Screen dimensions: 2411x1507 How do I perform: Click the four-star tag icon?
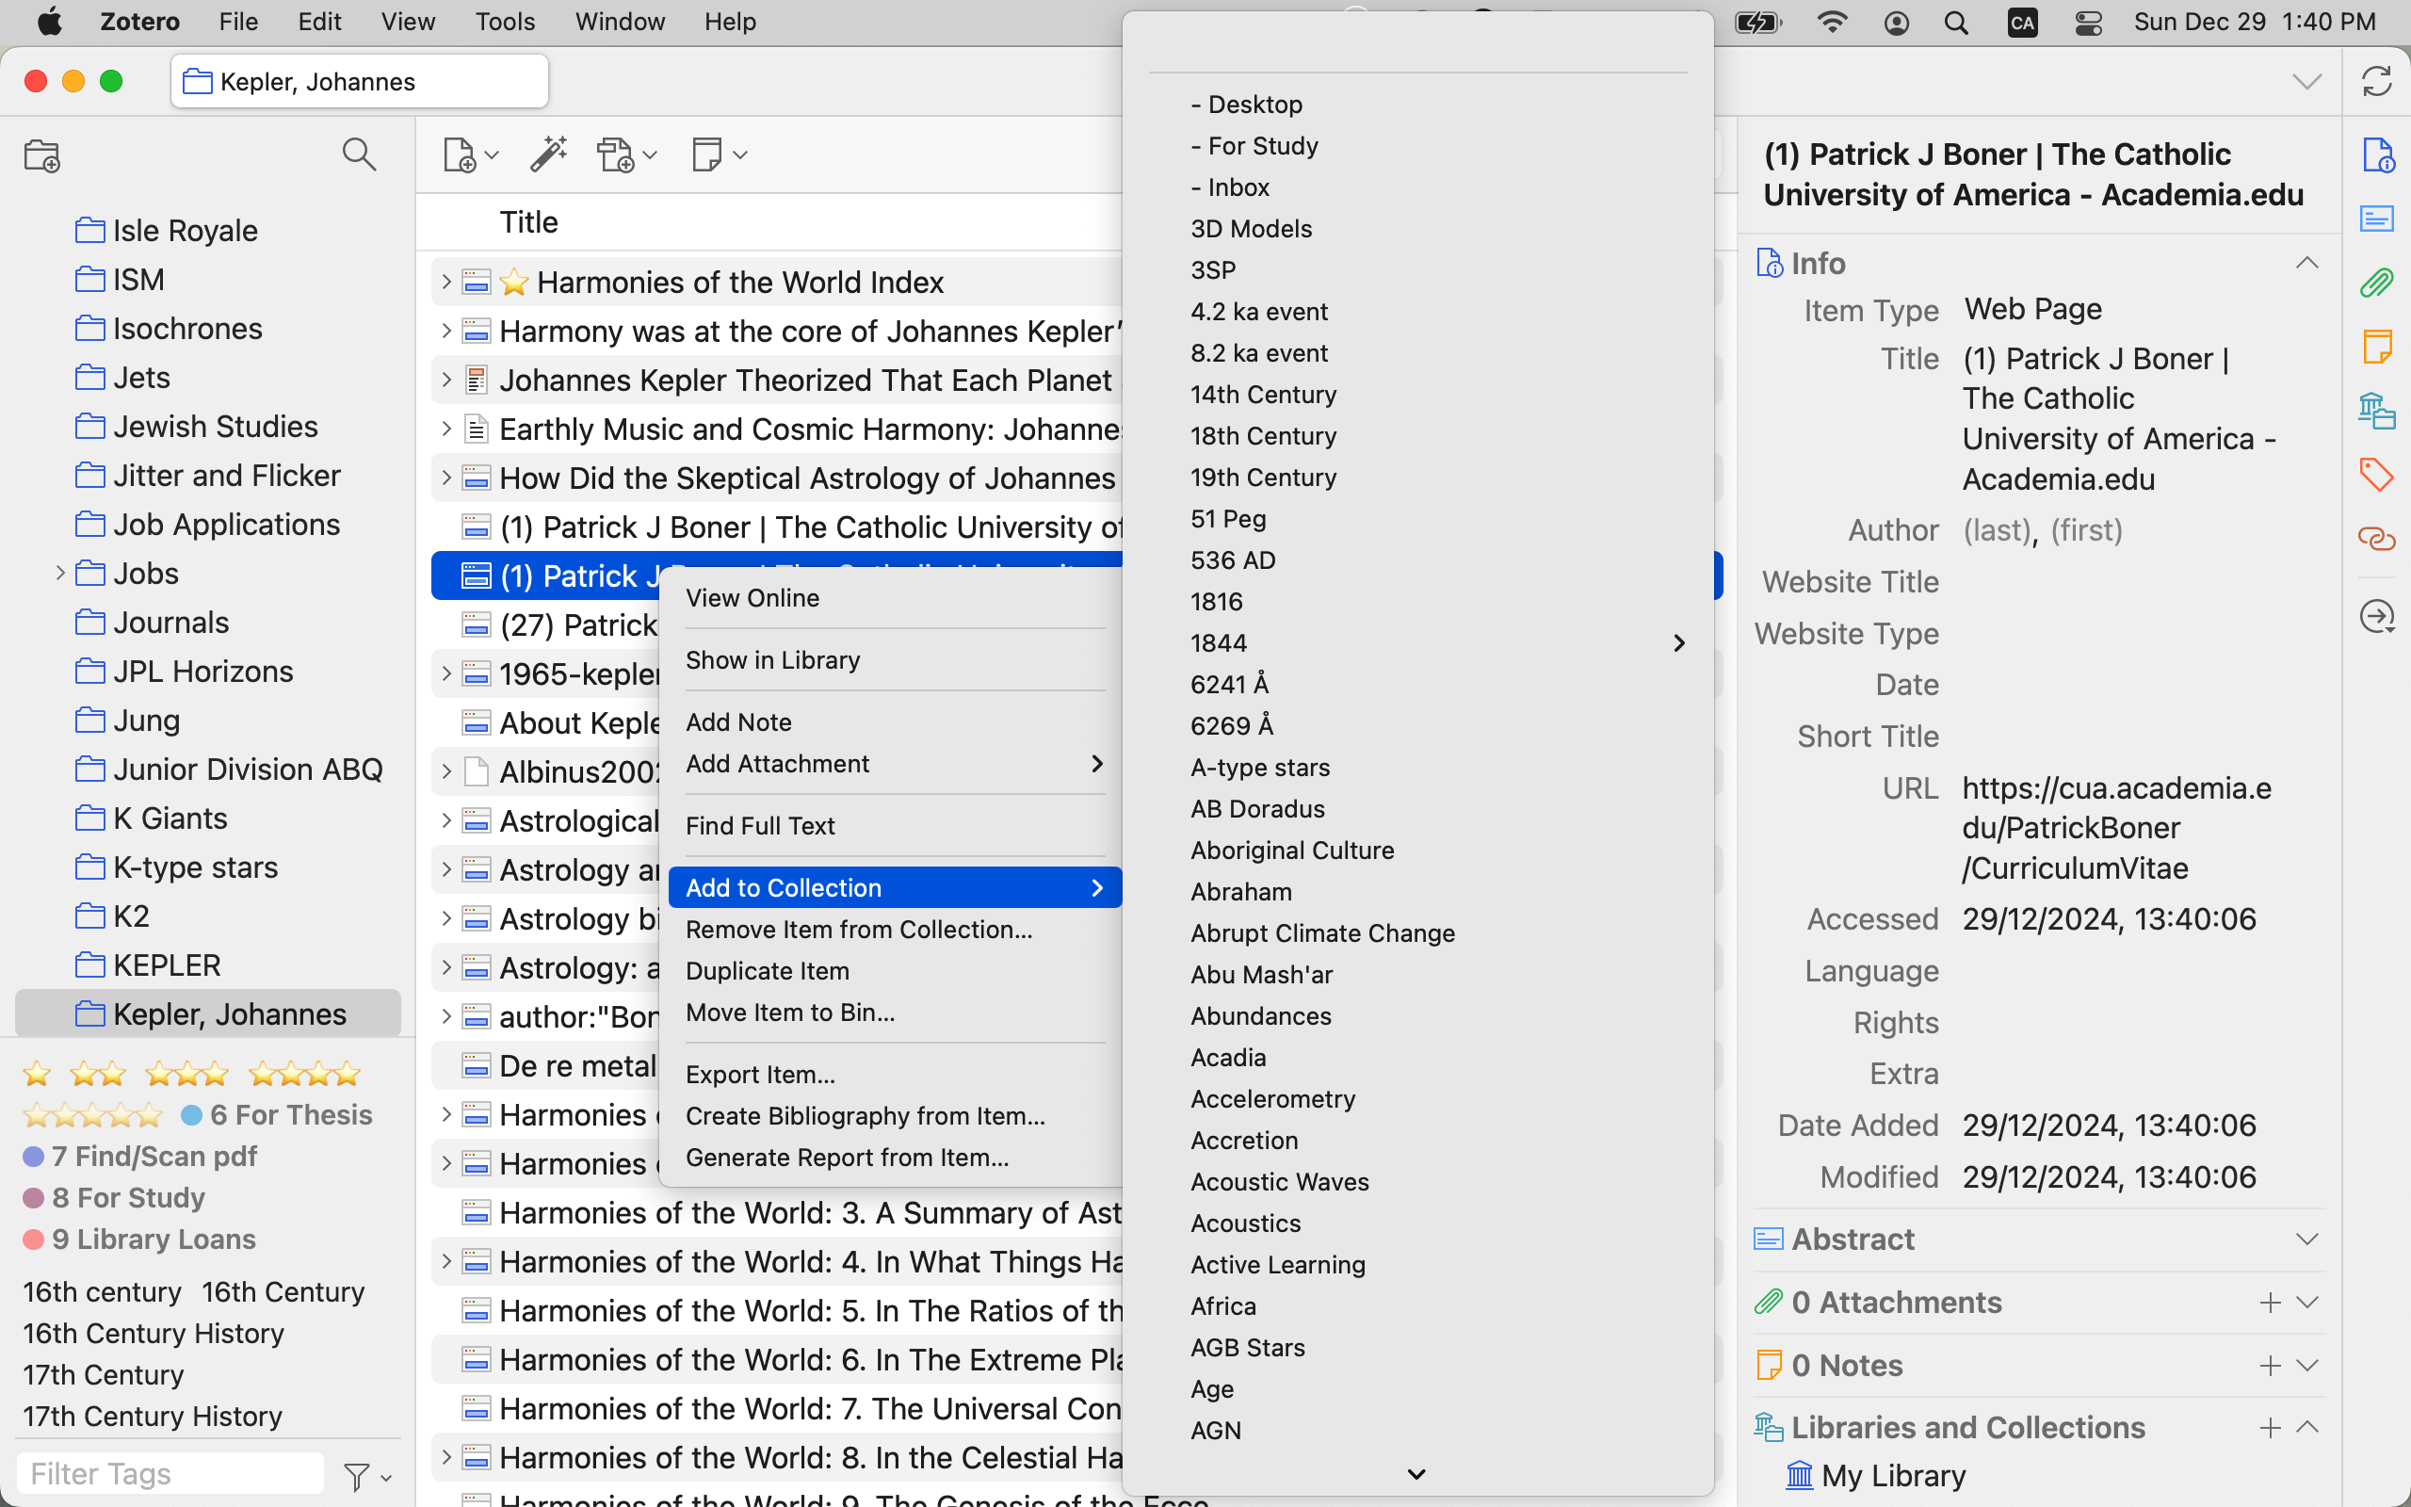304,1074
